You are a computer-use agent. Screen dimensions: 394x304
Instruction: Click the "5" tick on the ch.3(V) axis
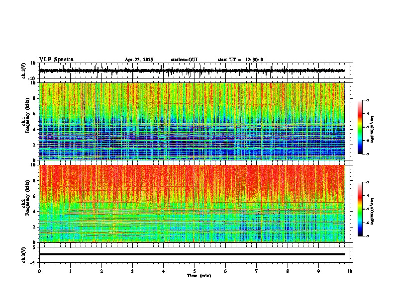[35, 247]
